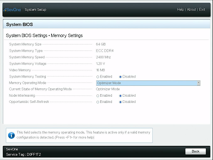Click the 2400 Mhz value

[x=103, y=57]
